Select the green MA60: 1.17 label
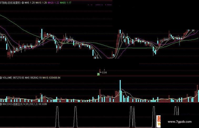Image resolution: width=199 pixels, height=128 pixels. [66, 3]
